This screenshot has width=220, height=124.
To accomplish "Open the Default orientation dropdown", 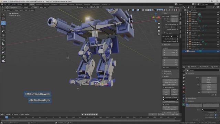I will coord(27,7).
